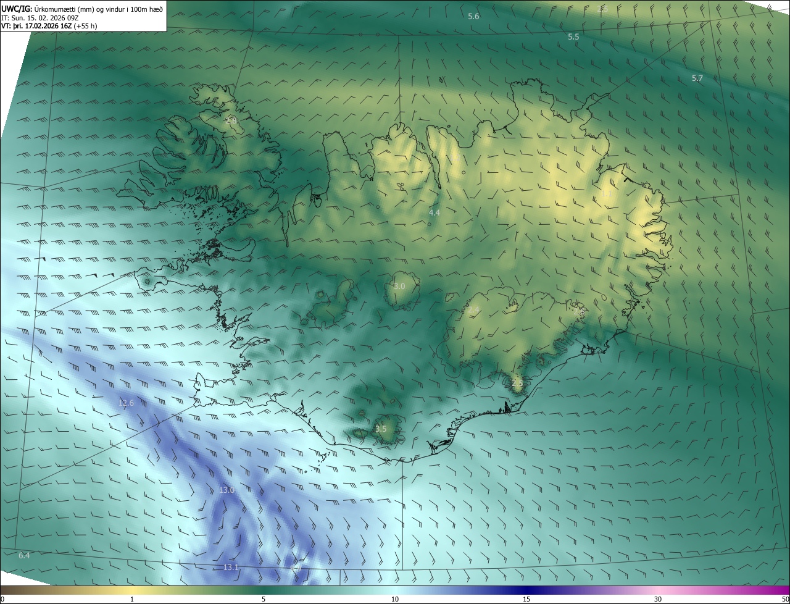Click the pink band above the 30 tick

pos(658,590)
